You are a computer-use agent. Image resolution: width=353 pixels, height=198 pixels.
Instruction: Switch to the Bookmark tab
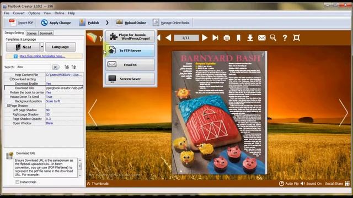pos(46,33)
